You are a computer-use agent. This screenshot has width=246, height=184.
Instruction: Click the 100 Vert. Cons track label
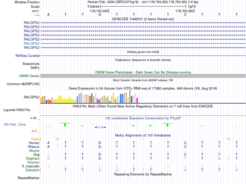tap(15, 124)
